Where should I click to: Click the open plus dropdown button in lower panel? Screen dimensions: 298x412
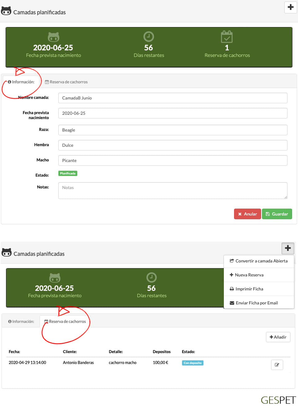[x=288, y=248]
